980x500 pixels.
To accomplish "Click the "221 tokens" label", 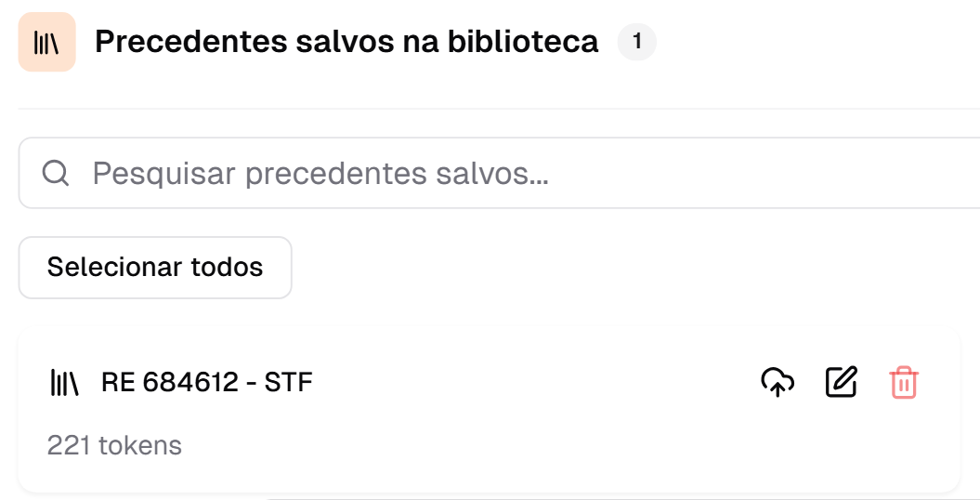I will (114, 446).
